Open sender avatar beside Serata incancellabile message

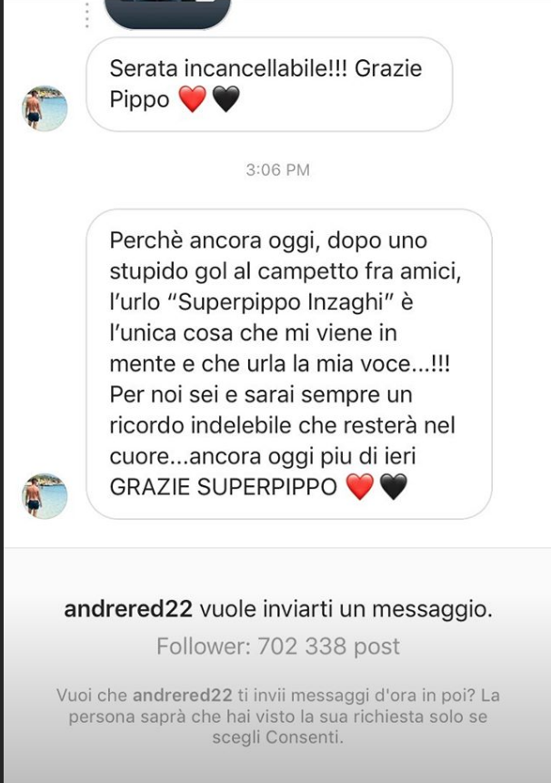(x=45, y=108)
